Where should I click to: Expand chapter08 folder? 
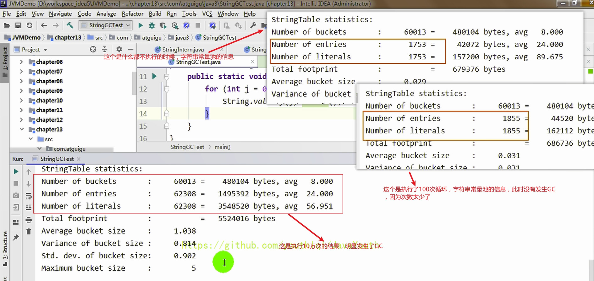21,81
